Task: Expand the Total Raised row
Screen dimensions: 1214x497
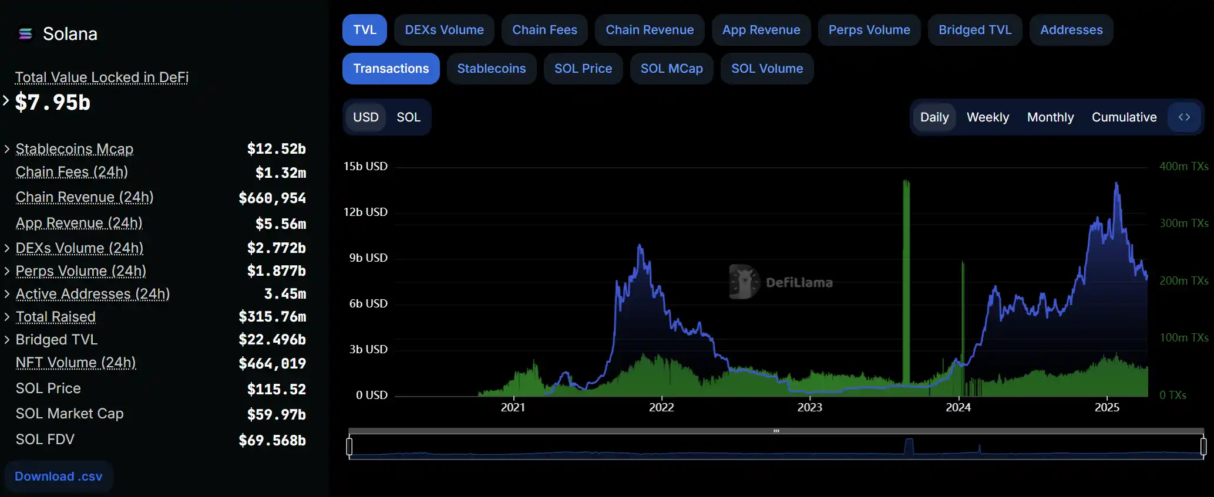Action: (7, 317)
